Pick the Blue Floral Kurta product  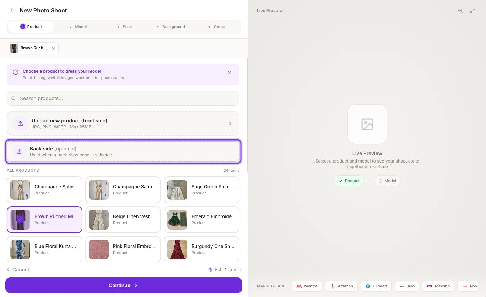(x=44, y=249)
